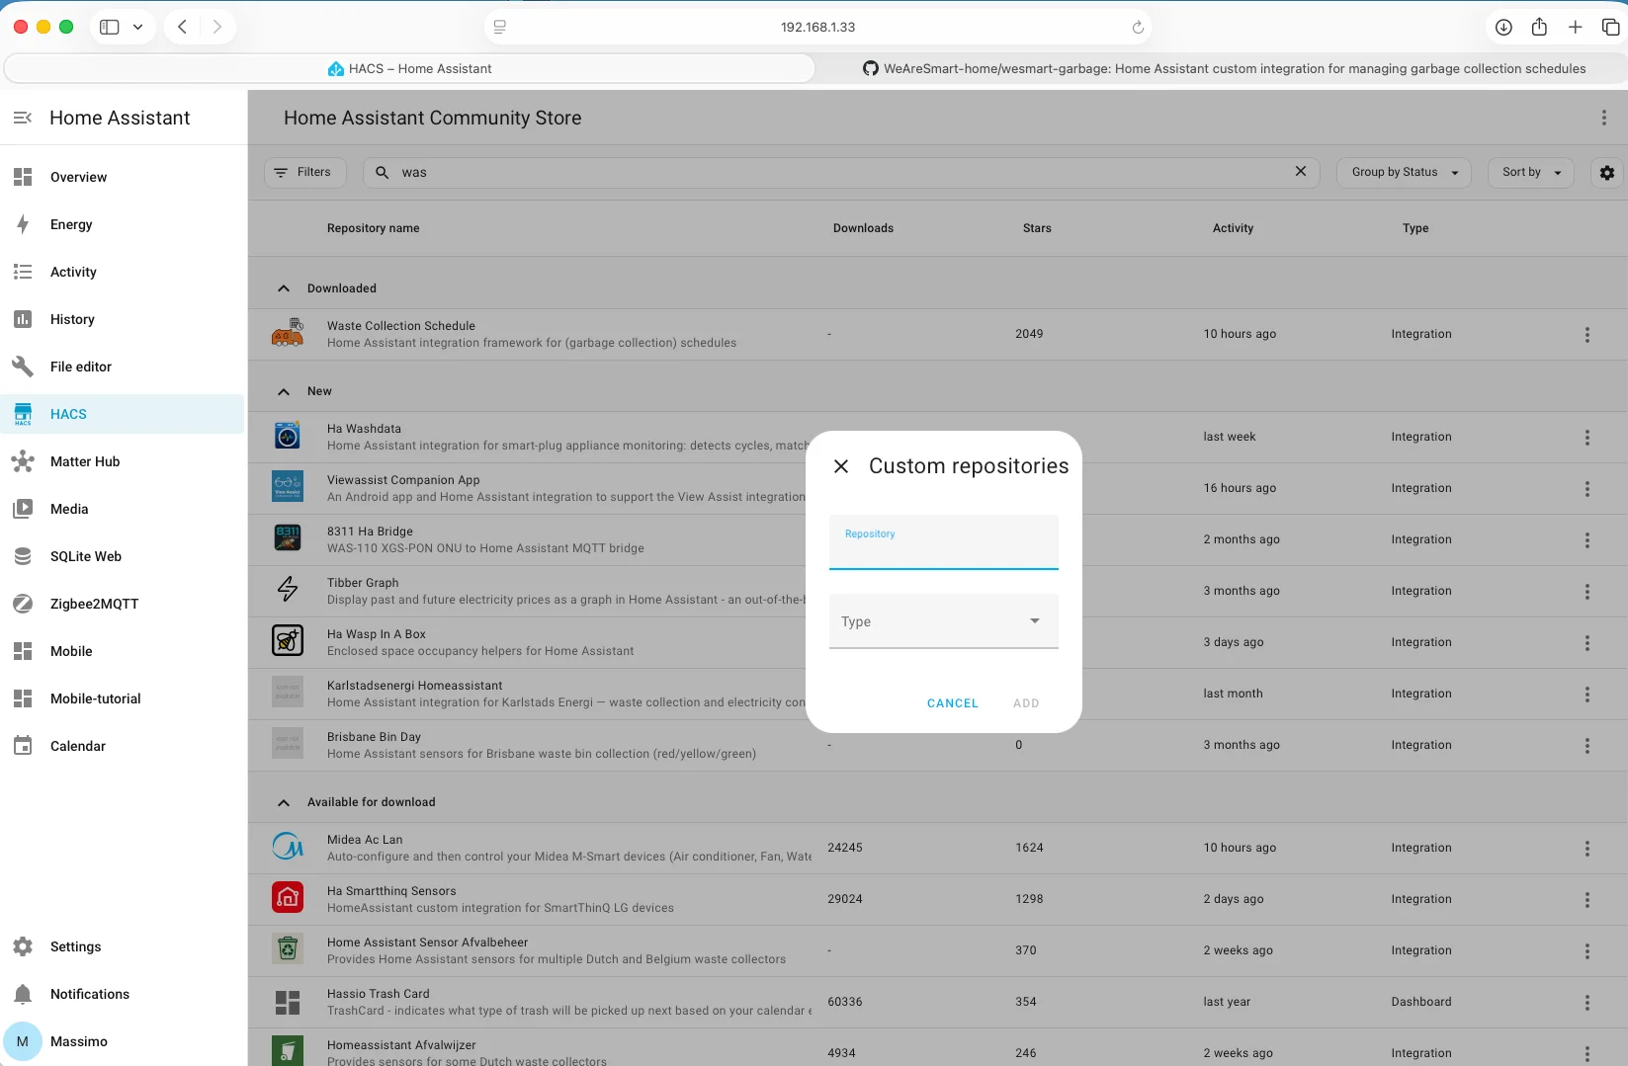The height and width of the screenshot is (1066, 1628).
Task: Reload the page in the address bar
Action: click(1138, 28)
